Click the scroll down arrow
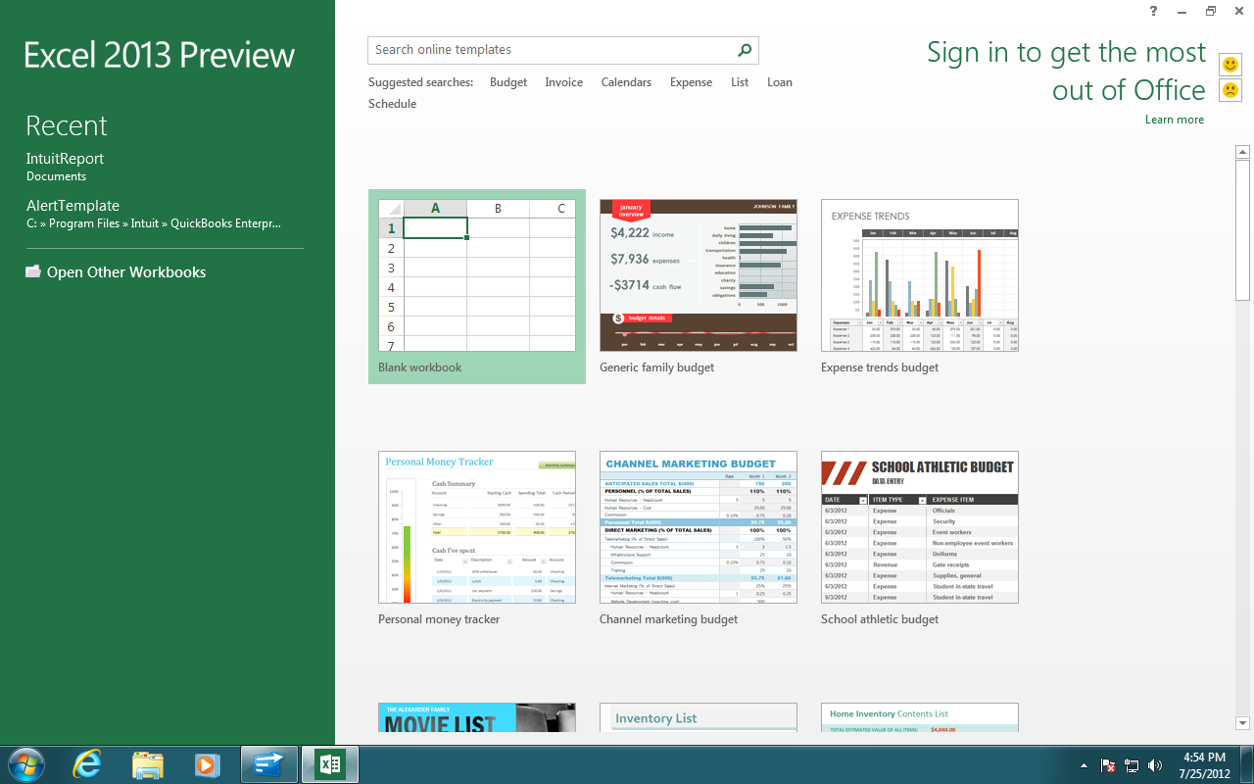This screenshot has width=1254, height=784. coord(1242,723)
